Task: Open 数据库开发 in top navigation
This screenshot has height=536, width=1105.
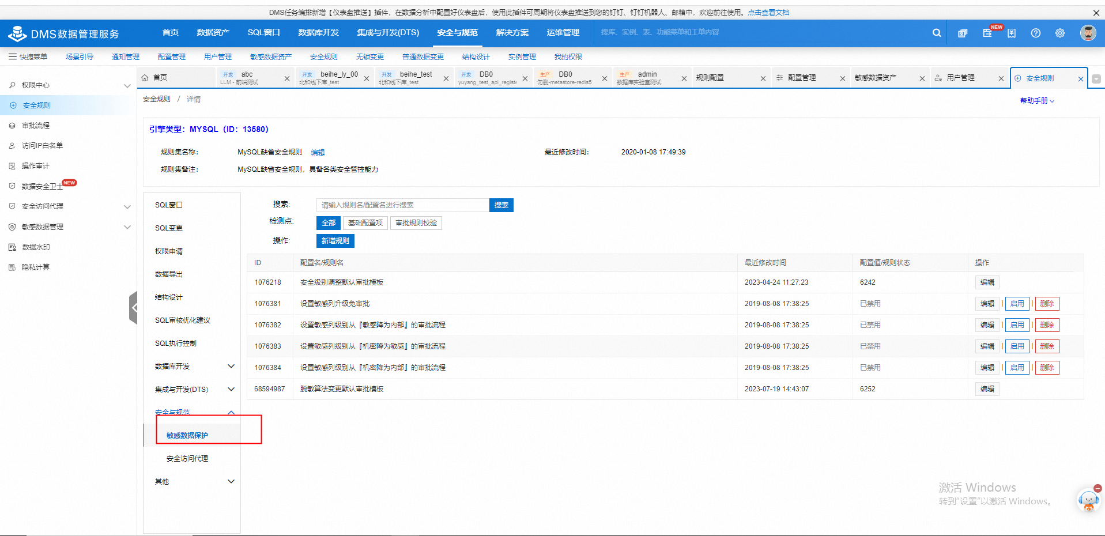Action: tap(318, 32)
